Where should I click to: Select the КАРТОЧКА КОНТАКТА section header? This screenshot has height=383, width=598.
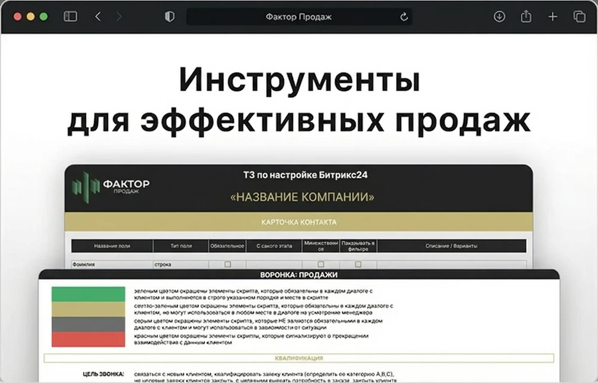point(298,222)
